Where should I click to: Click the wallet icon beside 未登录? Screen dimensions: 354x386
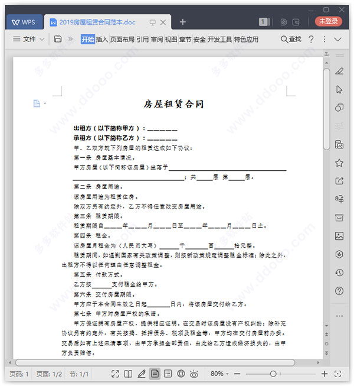(x=296, y=22)
